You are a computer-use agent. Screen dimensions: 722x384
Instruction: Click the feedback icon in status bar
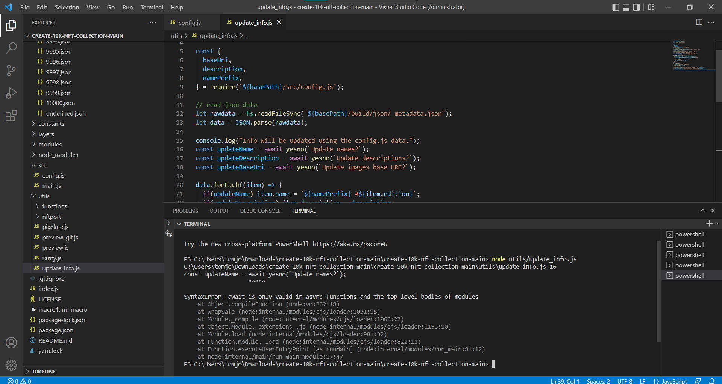(x=698, y=381)
